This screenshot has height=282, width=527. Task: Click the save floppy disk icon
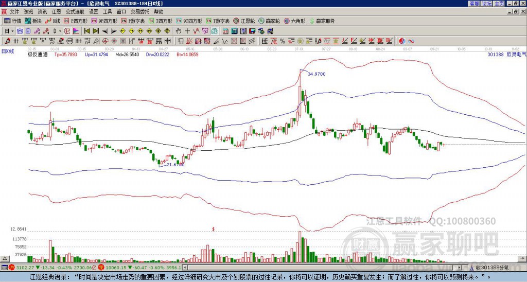[252, 31]
